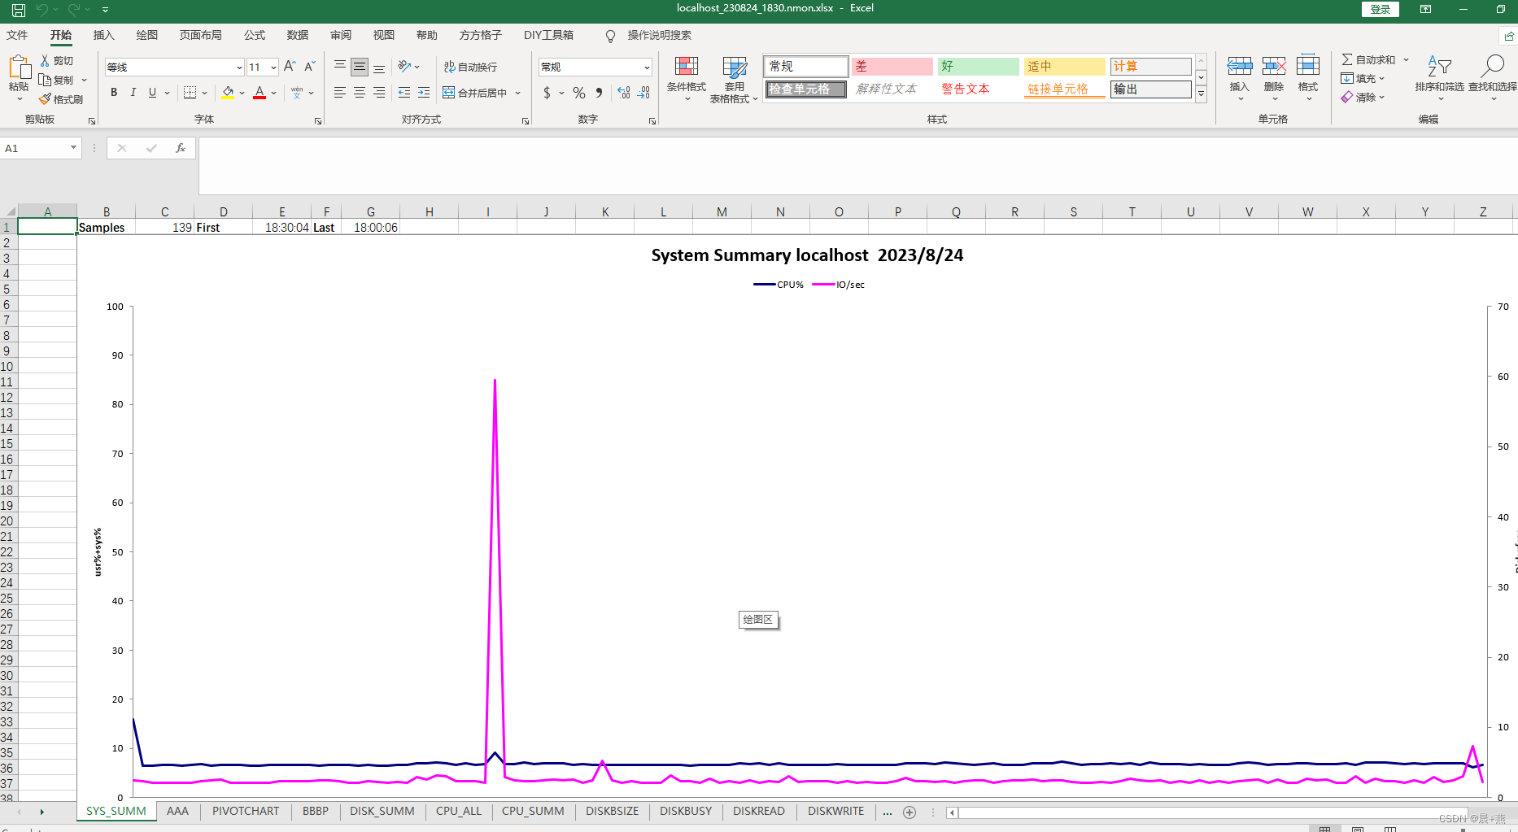
Task: Click the Paste clipboard icon
Action: pyautogui.click(x=20, y=68)
